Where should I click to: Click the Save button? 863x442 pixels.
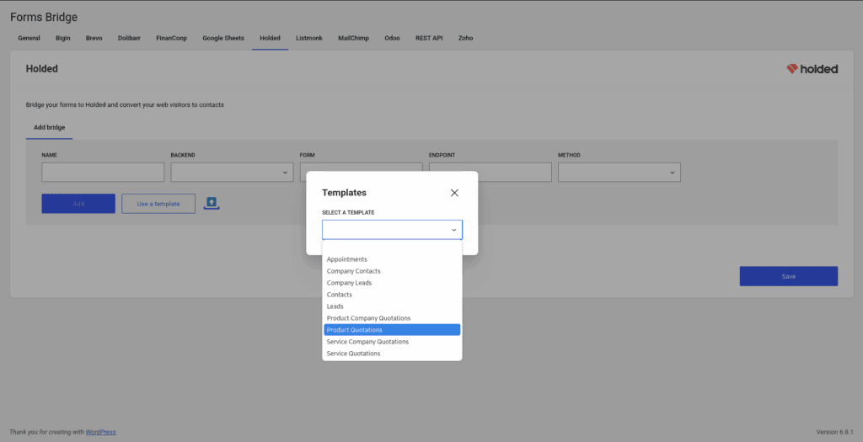pyautogui.click(x=789, y=276)
